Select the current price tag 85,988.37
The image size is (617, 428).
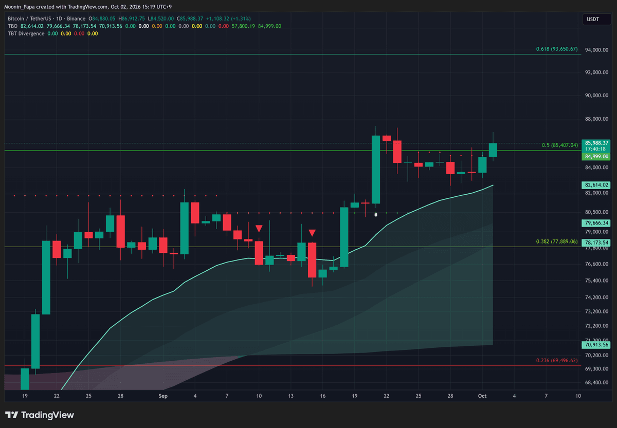pos(596,143)
